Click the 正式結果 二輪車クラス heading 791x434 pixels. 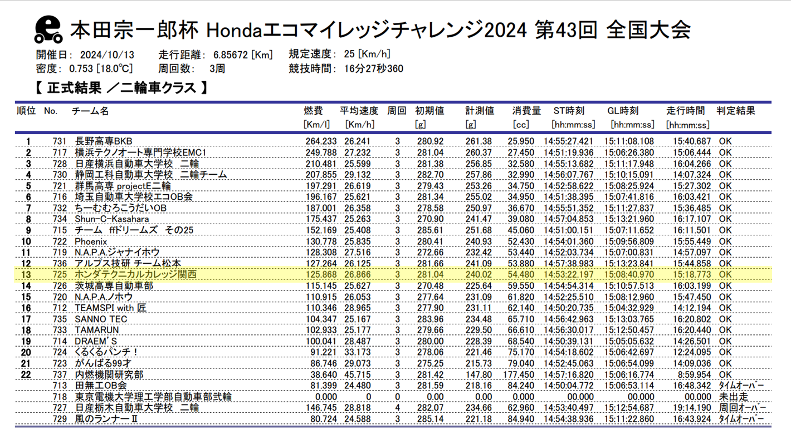[x=121, y=88]
